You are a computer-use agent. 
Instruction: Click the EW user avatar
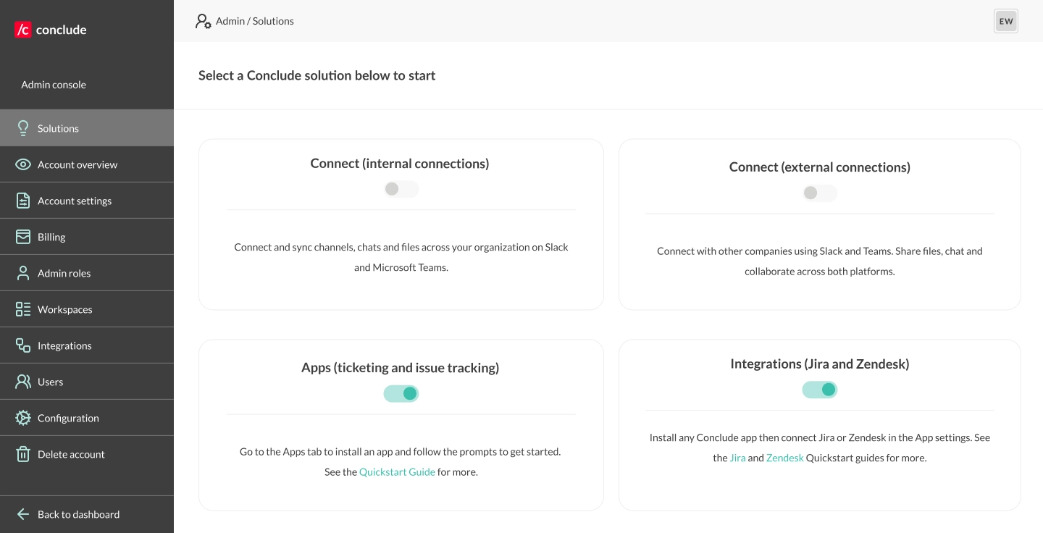1006,21
